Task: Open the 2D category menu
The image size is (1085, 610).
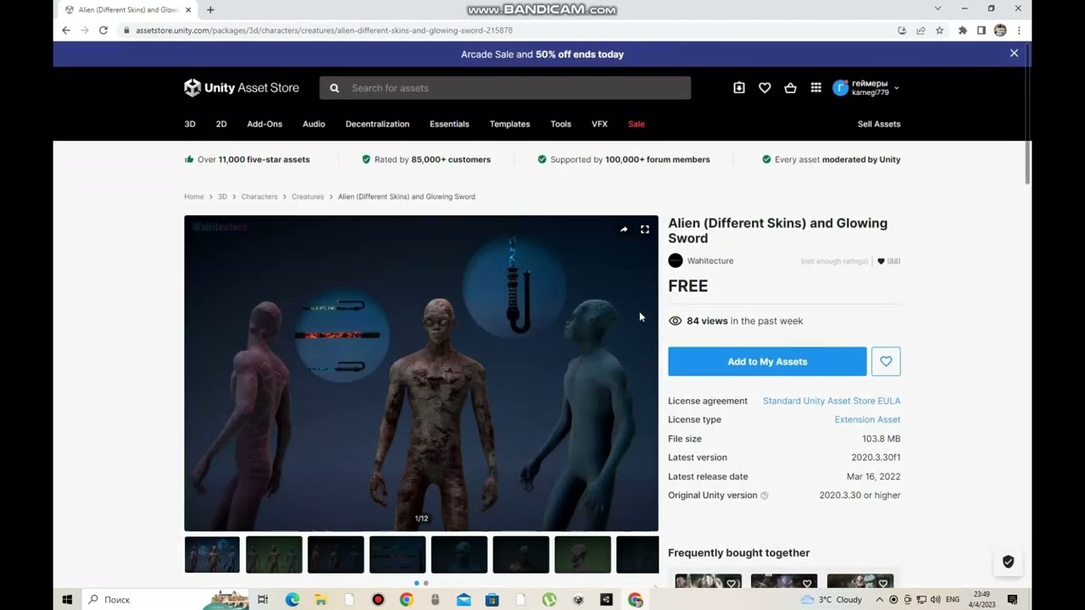Action: [x=221, y=124]
